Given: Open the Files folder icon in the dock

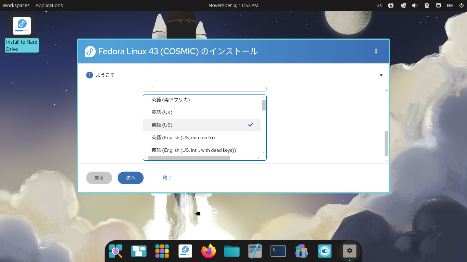Looking at the screenshot, I should click(232, 251).
